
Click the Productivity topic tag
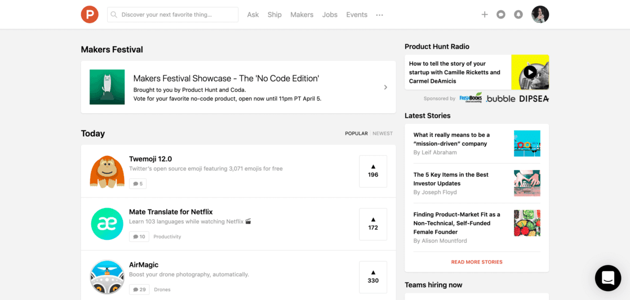167,236
